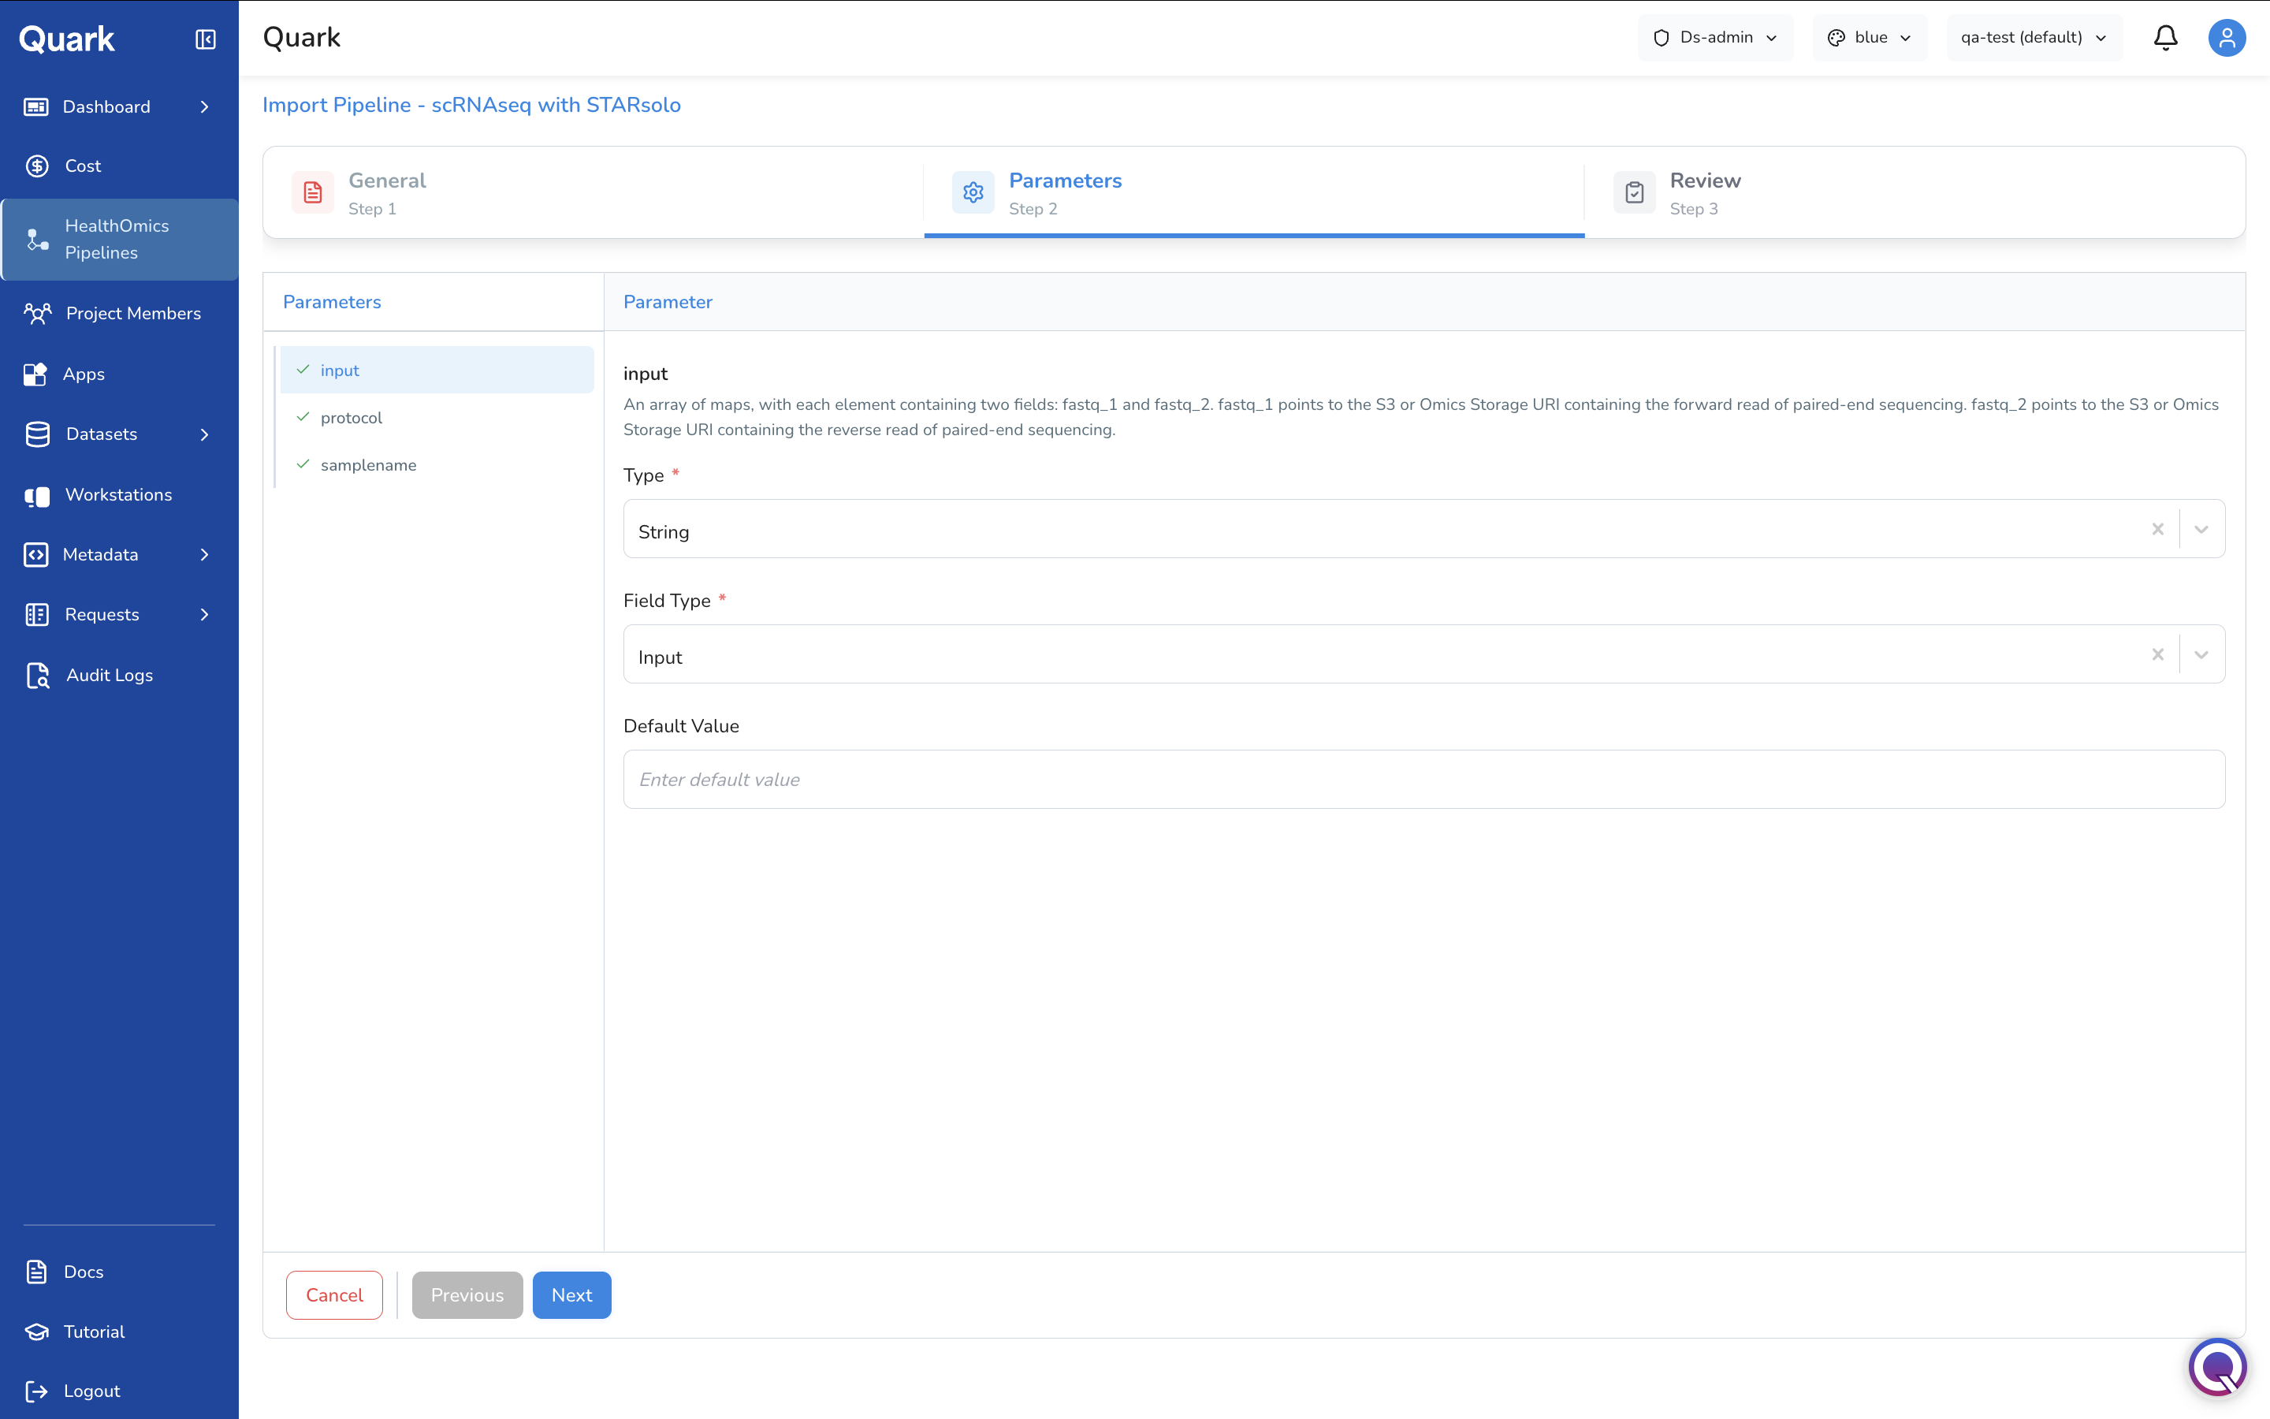Expand the Metadata submenu chevron
Screen dimensions: 2270x1419
click(x=204, y=555)
